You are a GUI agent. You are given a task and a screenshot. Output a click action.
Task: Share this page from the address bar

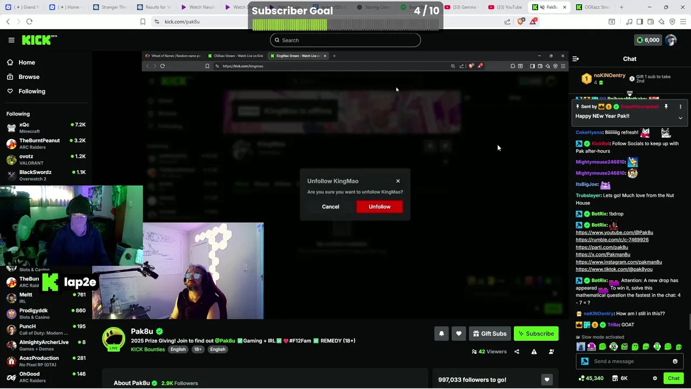tap(507, 22)
